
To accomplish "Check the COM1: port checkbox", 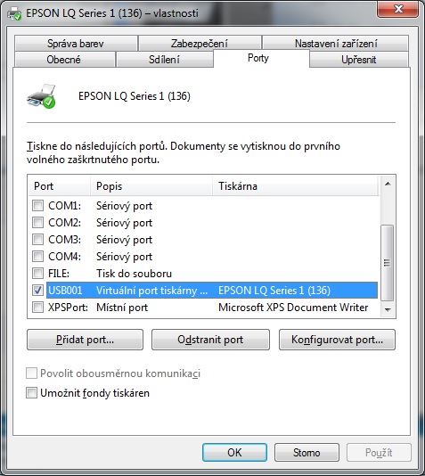I will click(37, 206).
